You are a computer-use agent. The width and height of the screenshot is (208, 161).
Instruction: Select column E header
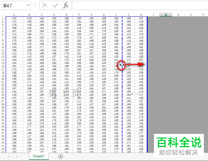click(x=67, y=15)
